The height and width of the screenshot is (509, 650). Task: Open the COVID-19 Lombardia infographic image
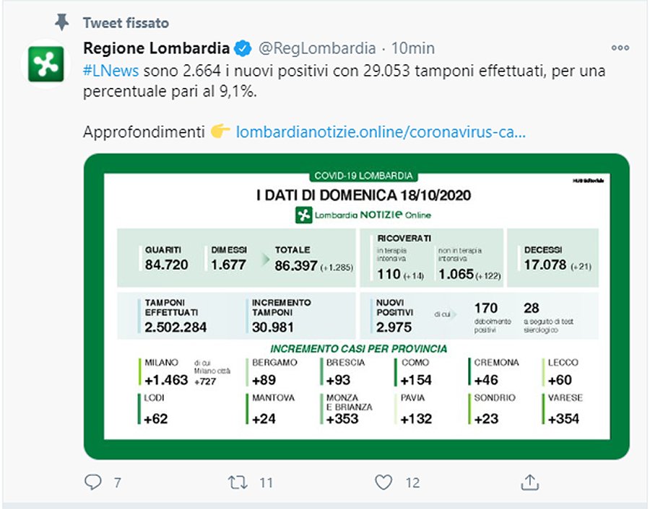click(357, 306)
